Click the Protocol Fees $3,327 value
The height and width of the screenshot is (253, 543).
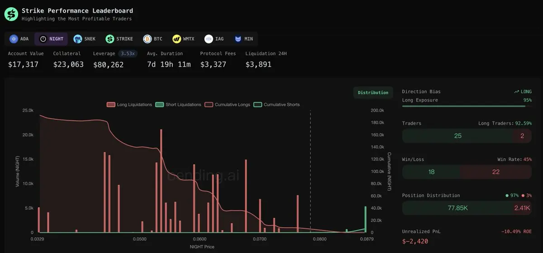point(213,65)
